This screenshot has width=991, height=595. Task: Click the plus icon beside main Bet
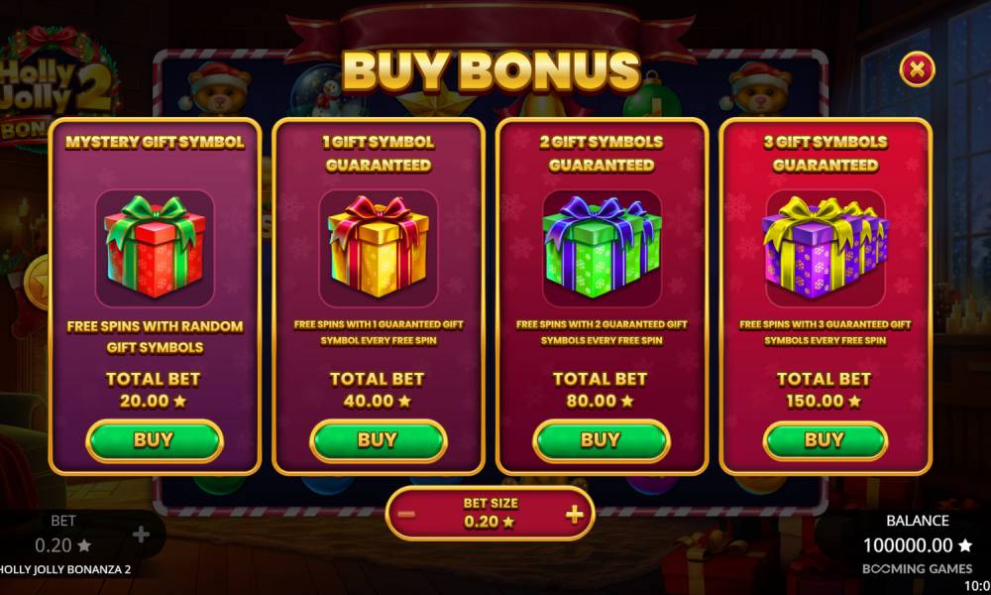tap(141, 535)
